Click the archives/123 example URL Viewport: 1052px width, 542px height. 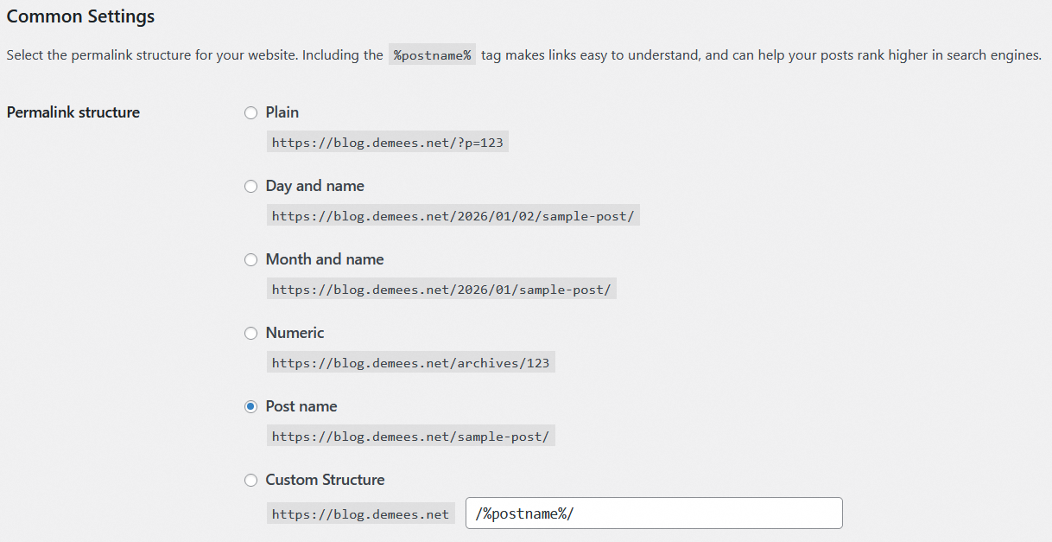click(410, 363)
